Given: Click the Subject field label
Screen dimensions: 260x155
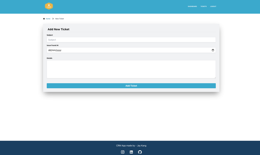Looking at the screenshot, I should 50,35.
